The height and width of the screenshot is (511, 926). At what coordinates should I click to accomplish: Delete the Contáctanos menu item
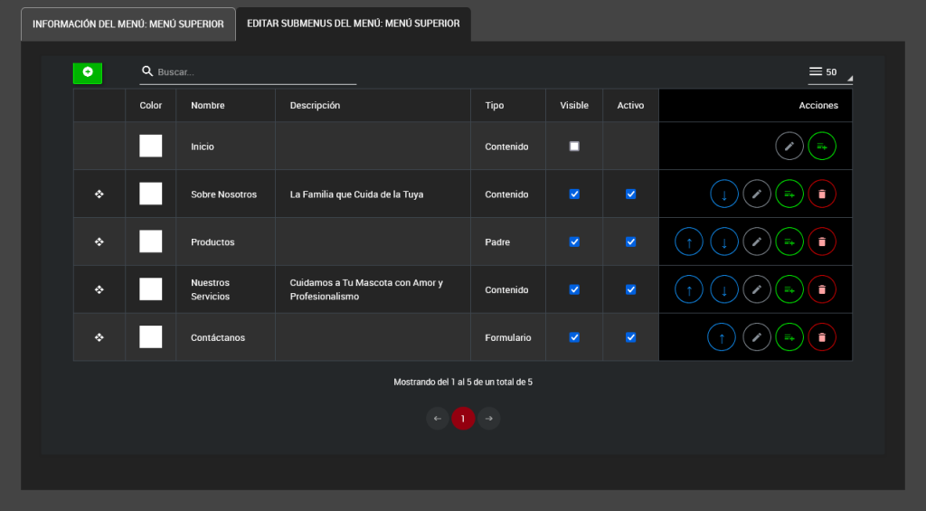[822, 337]
